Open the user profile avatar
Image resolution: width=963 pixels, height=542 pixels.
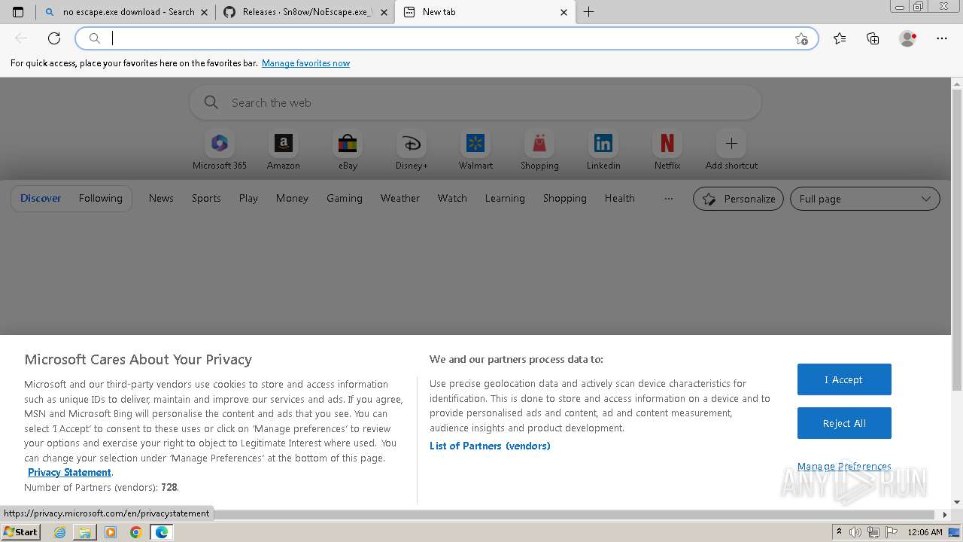pos(908,38)
